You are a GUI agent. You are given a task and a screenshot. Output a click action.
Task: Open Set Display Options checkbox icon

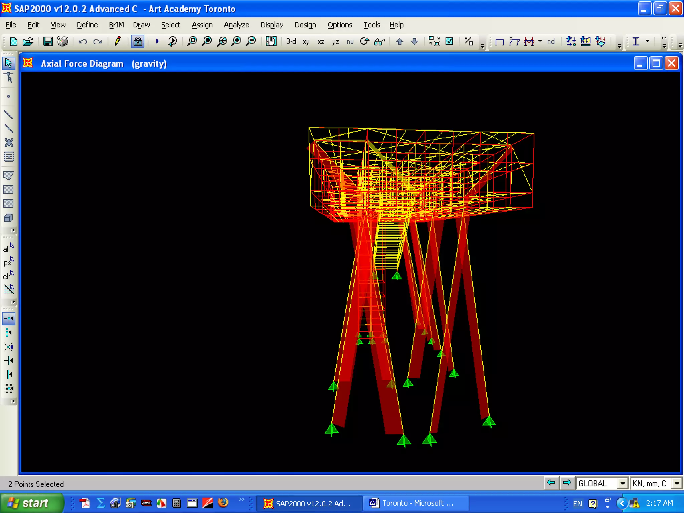click(x=450, y=41)
